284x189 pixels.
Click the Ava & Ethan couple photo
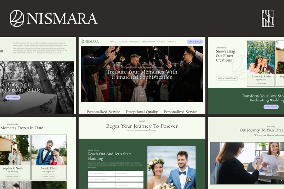49,150
